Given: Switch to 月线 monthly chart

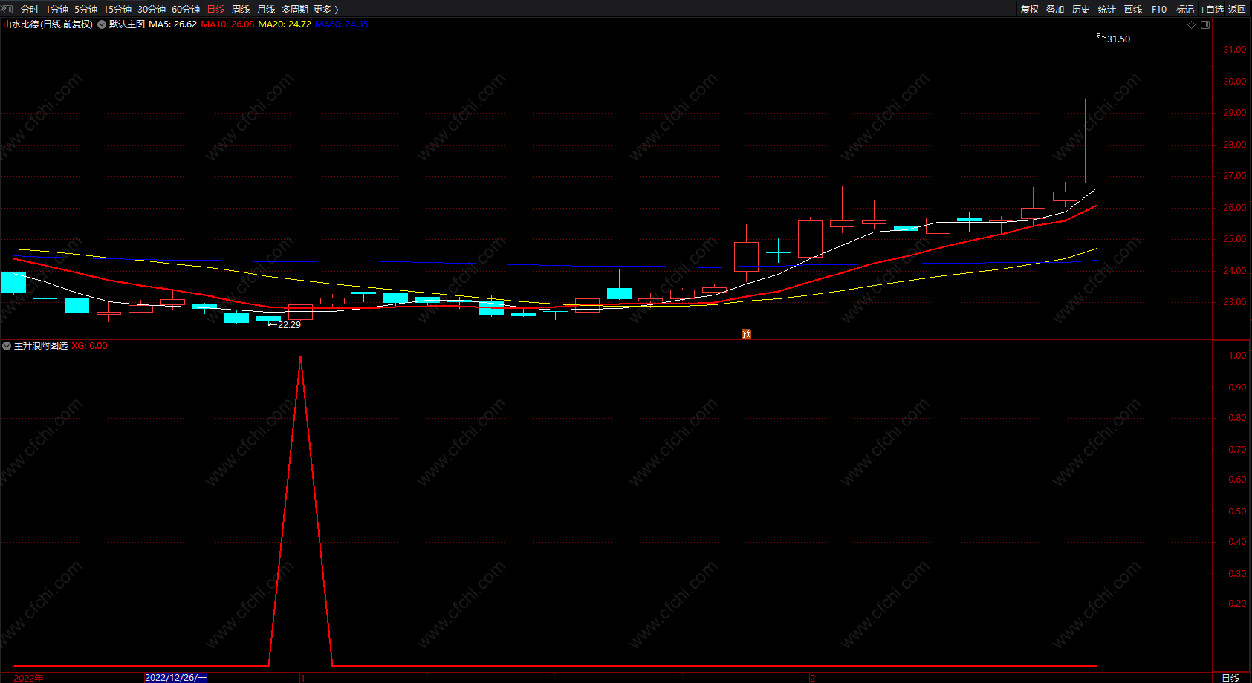Looking at the screenshot, I should pos(266,10).
